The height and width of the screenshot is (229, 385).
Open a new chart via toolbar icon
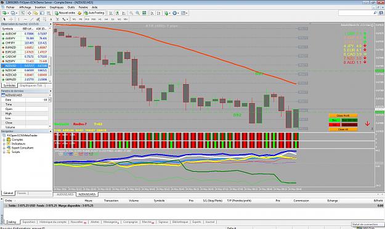point(4,13)
